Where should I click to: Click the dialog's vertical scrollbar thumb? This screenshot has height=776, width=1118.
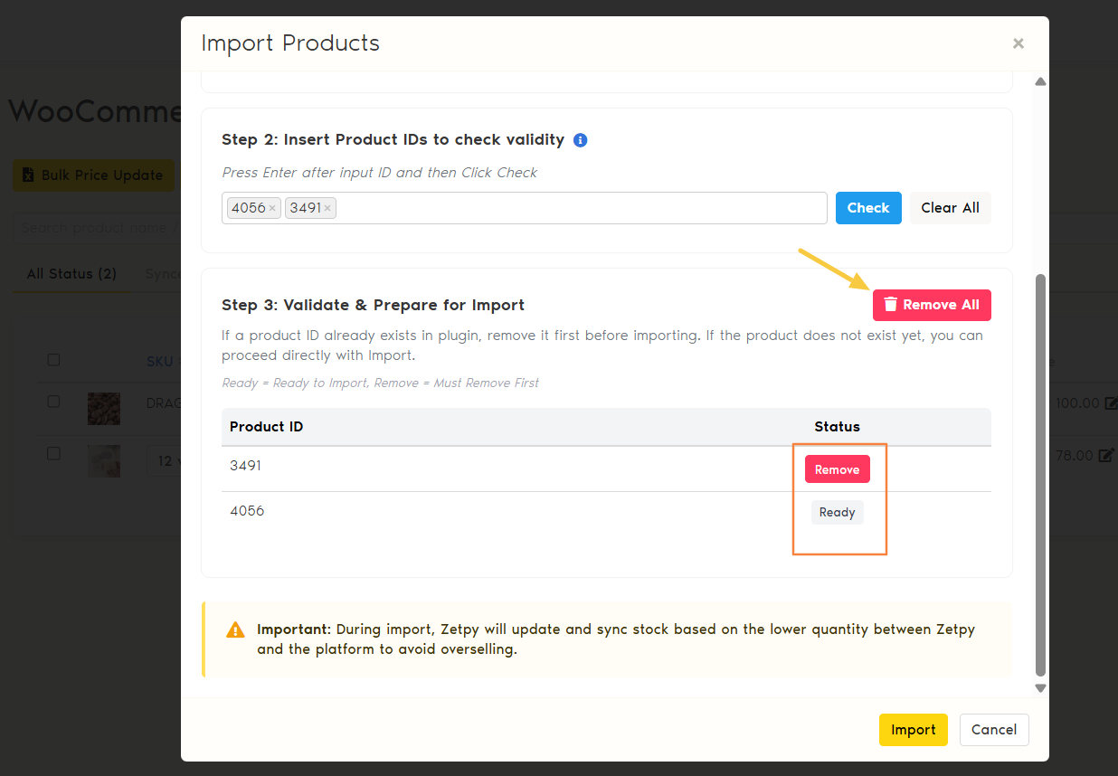click(1040, 470)
